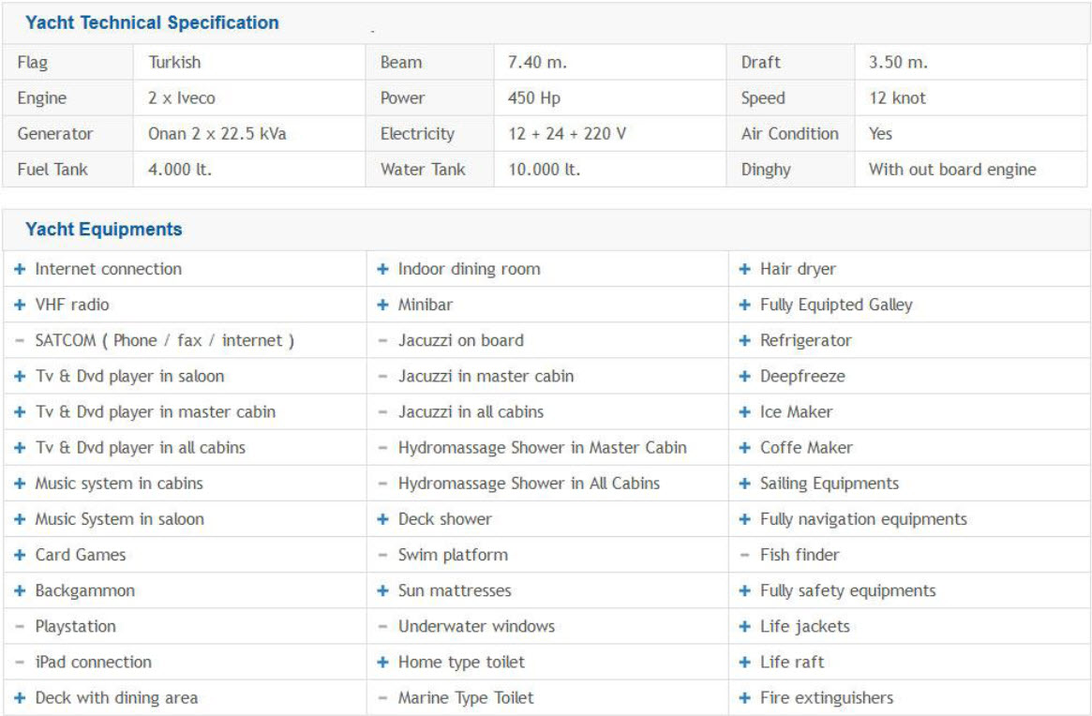Select the 10.000 lt. water tank value
The width and height of the screenshot is (1092, 716).
point(544,170)
